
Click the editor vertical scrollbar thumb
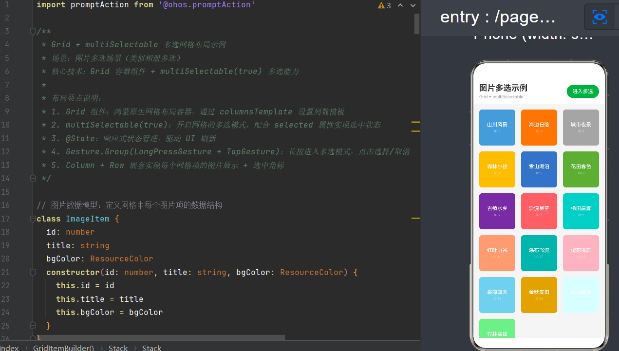(417, 23)
